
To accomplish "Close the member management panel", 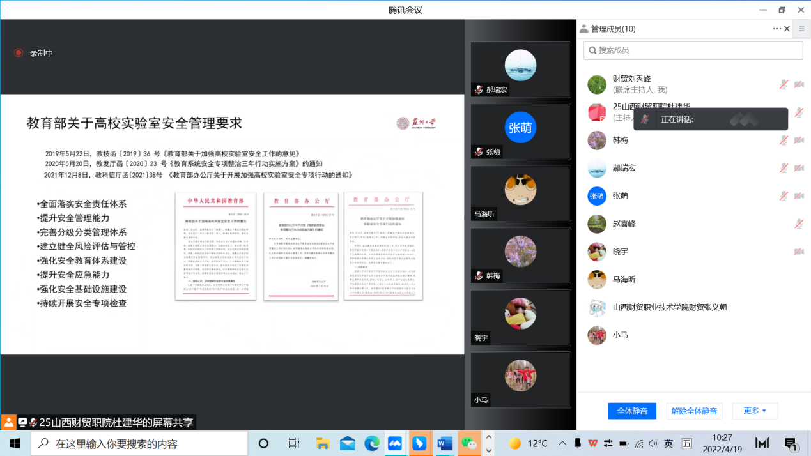I will coord(787,29).
